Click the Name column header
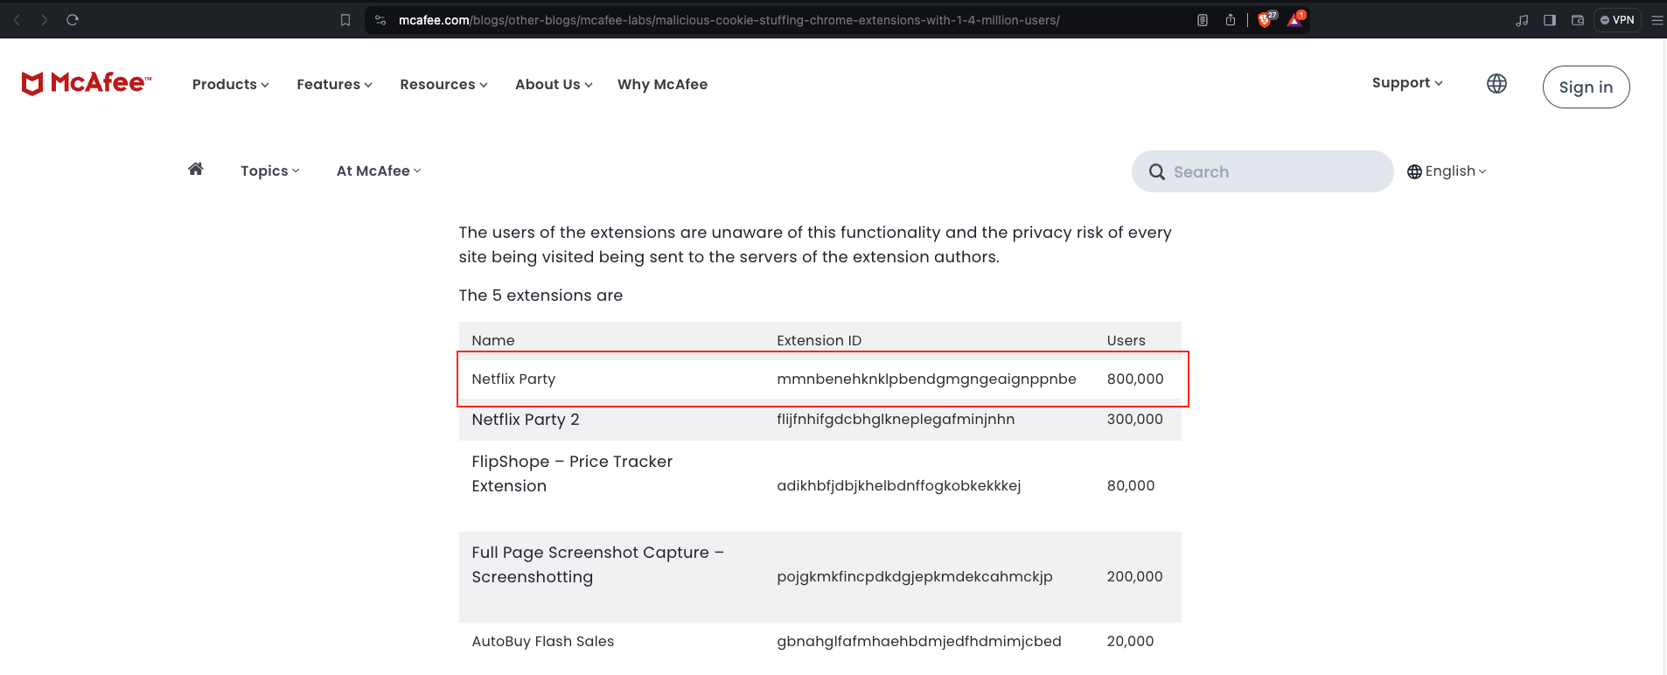 [x=493, y=341]
